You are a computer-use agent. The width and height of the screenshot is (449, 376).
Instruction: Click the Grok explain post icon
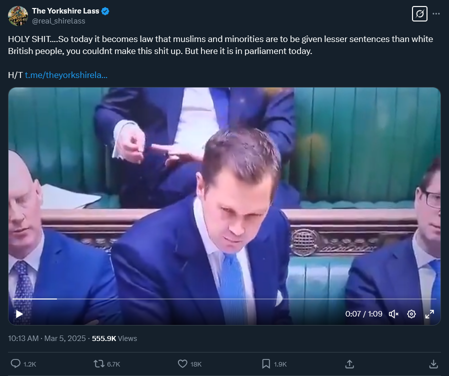click(419, 13)
